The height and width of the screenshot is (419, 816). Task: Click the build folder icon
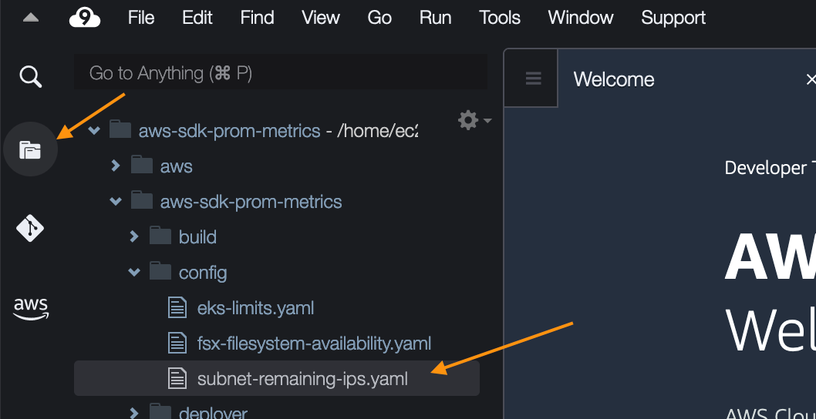160,236
